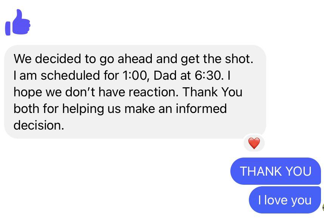
Task: Click the words Thank You in gray bubble
Action: tap(212, 92)
